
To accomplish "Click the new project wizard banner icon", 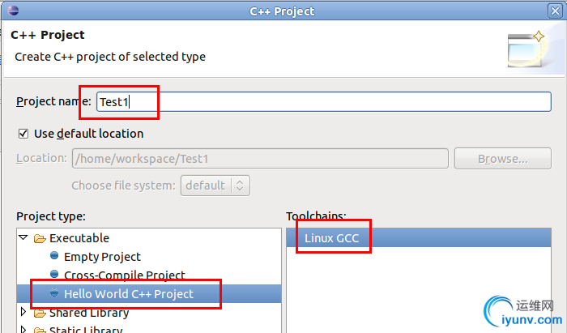I will [526, 49].
